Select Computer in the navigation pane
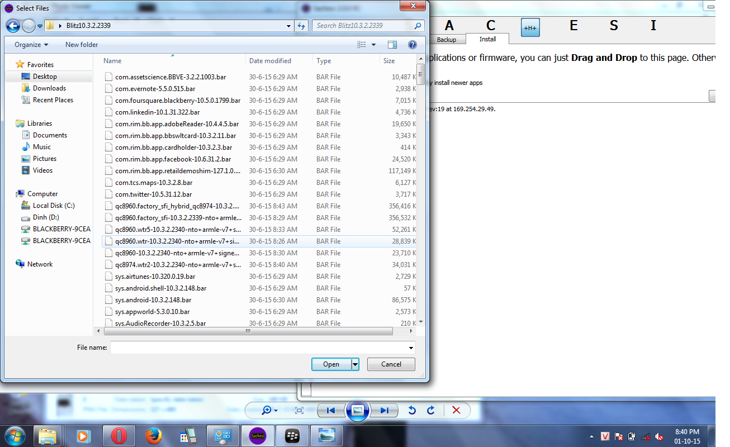Image resolution: width=730 pixels, height=447 pixels. click(x=42, y=194)
